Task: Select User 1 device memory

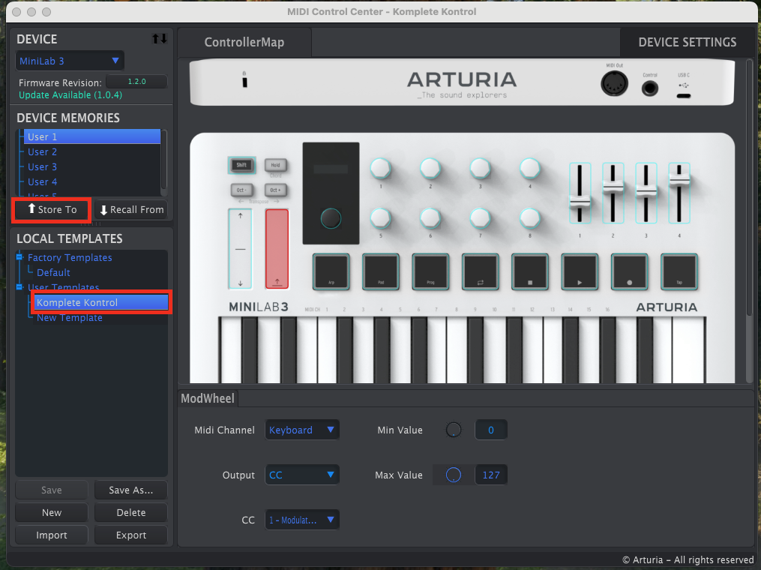Action: click(92, 136)
